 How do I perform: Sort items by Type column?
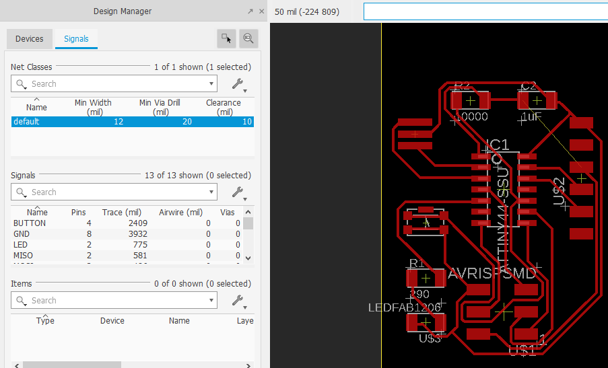click(x=45, y=321)
